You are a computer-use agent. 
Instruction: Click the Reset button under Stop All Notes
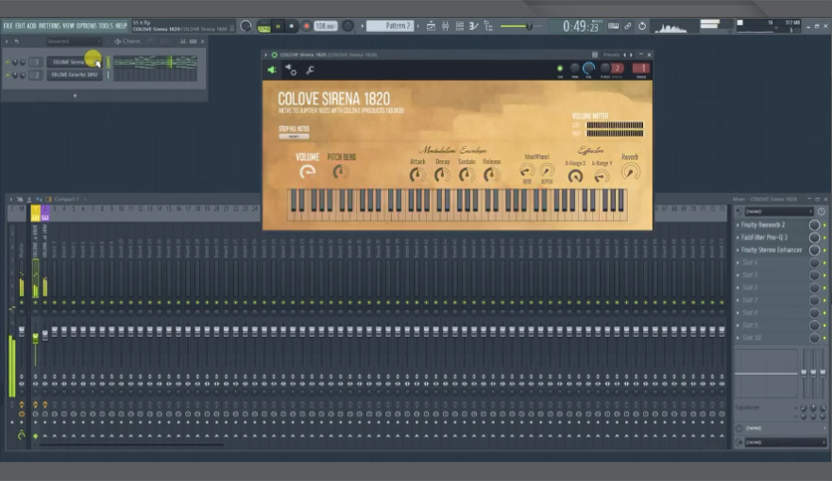294,137
